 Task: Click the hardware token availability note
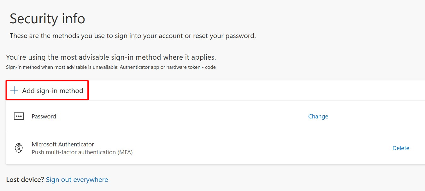[x=111, y=67]
